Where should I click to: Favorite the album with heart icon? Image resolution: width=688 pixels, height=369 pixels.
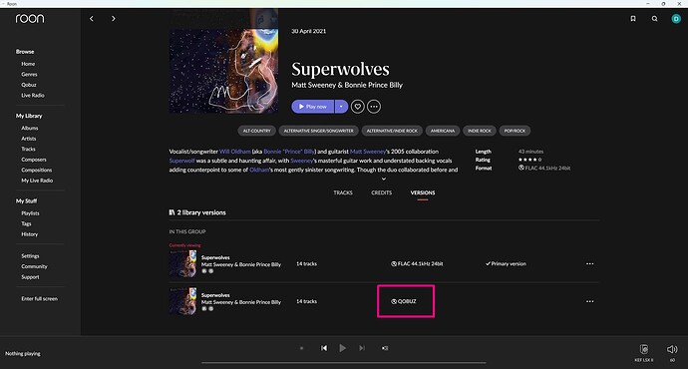point(358,107)
